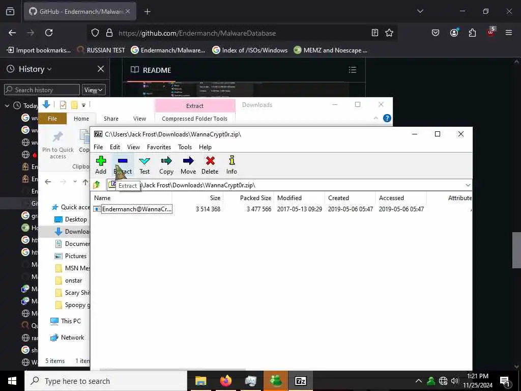Screen dimensions: 521x391
Task: Sort by the Name column header
Action: tap(102, 198)
